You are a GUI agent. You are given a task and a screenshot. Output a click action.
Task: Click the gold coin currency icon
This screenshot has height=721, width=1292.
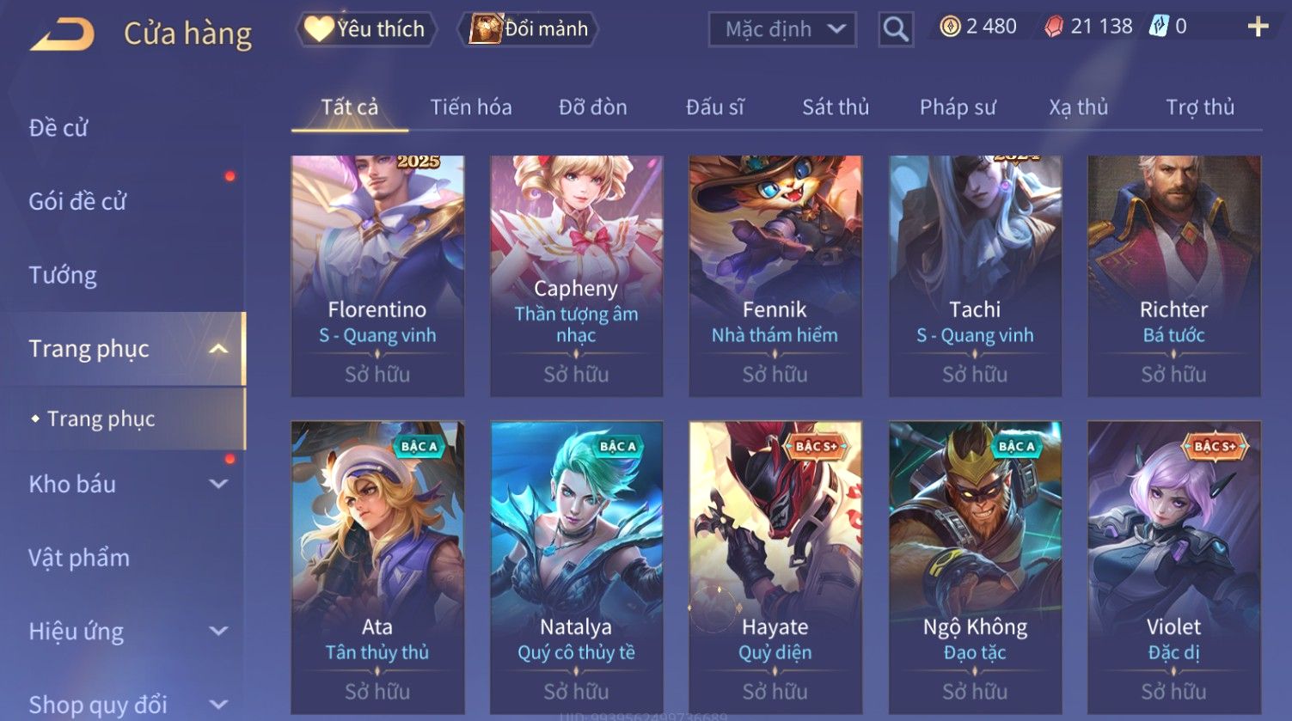(x=949, y=27)
